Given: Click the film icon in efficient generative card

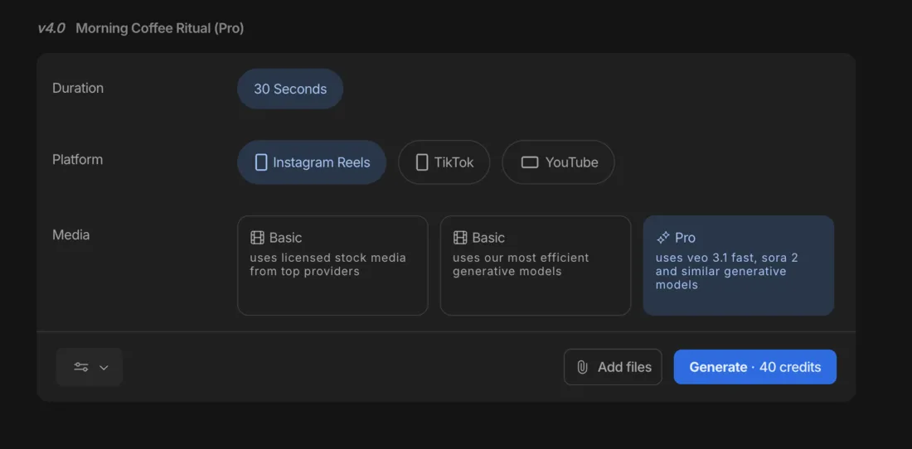Looking at the screenshot, I should coord(460,238).
